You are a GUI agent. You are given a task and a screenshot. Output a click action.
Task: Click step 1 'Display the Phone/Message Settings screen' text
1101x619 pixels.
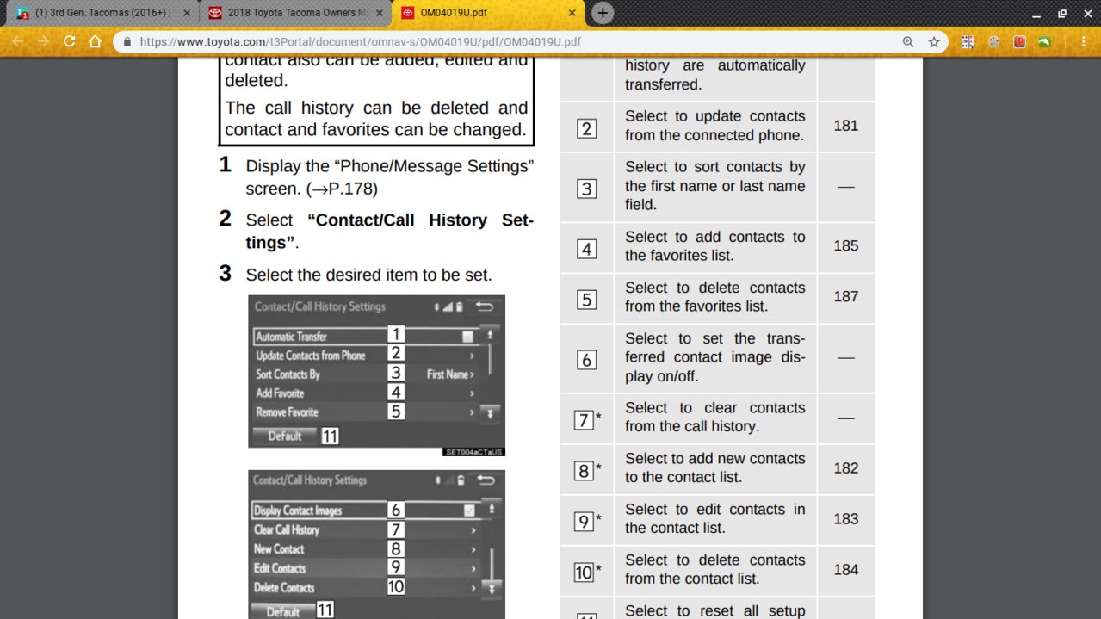pos(390,176)
